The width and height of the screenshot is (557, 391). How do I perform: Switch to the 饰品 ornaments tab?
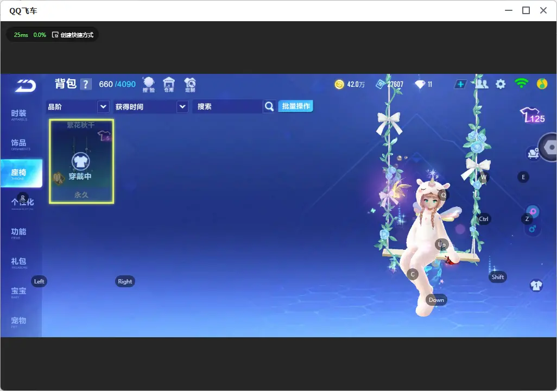coord(19,144)
